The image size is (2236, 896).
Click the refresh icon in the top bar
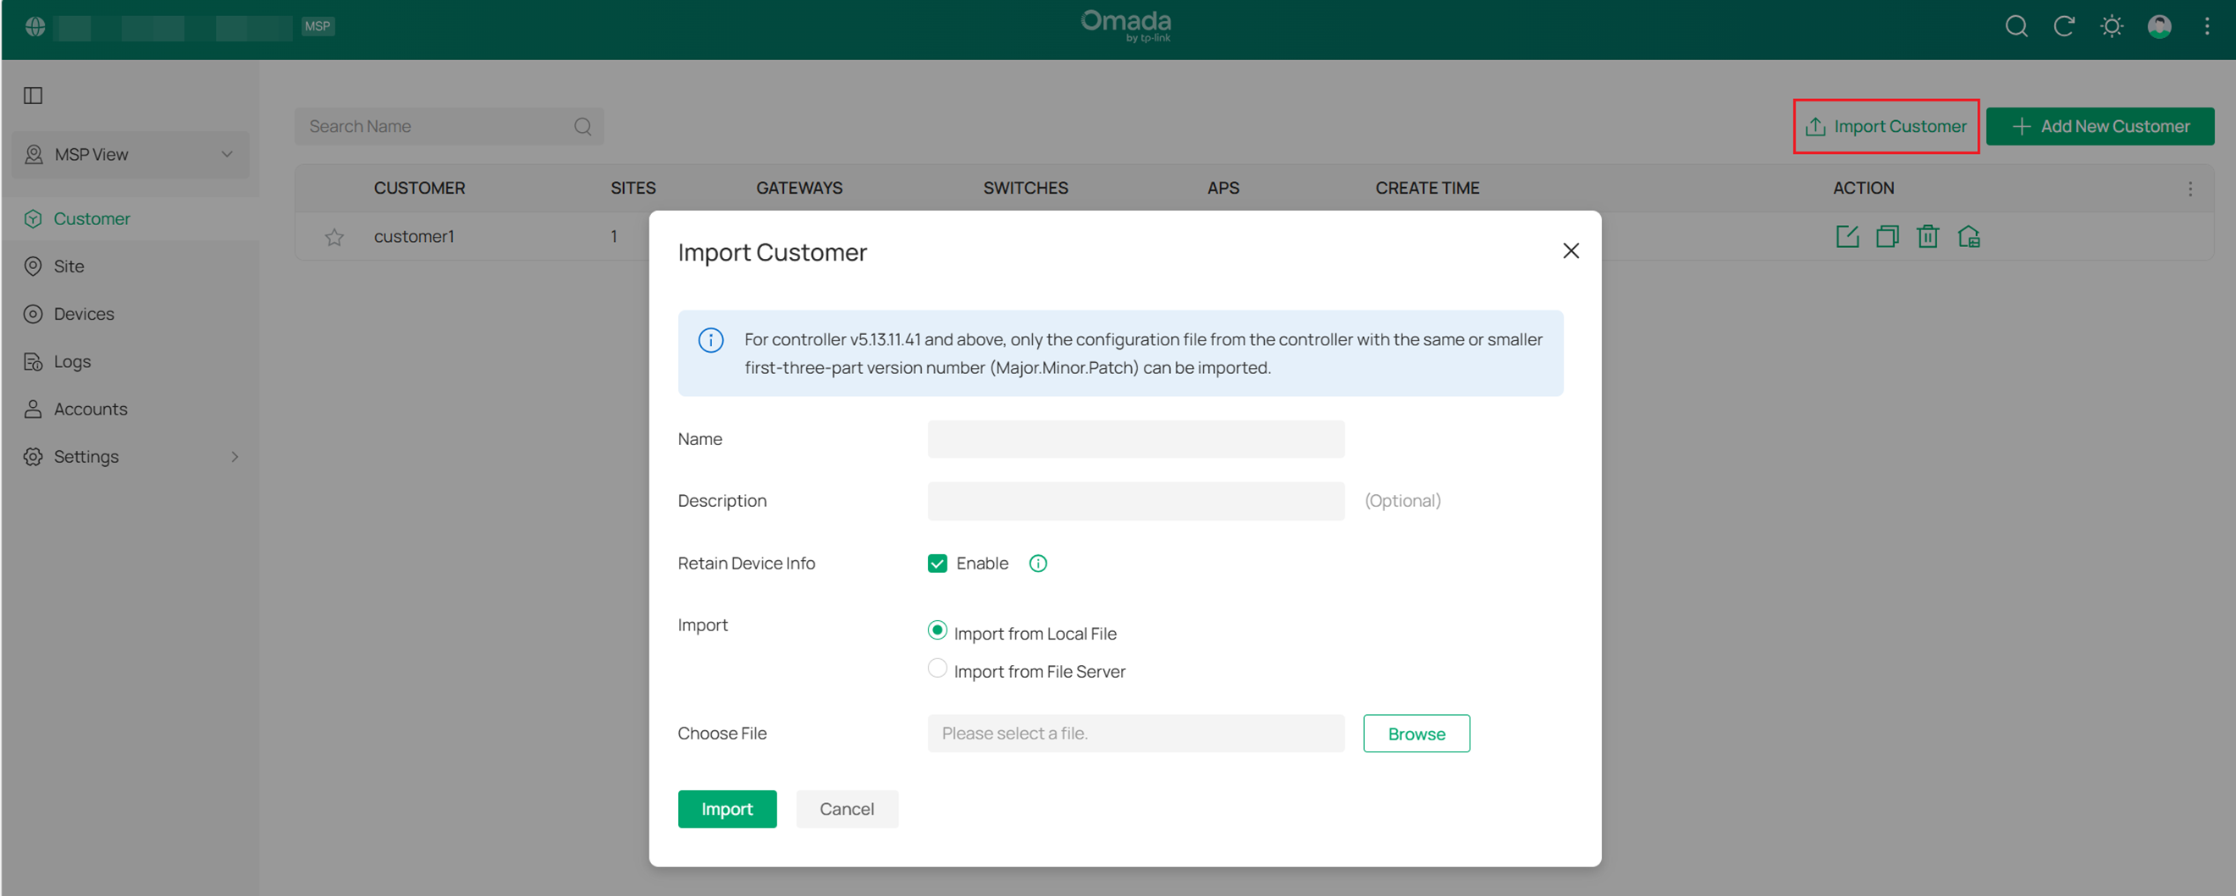(2064, 26)
